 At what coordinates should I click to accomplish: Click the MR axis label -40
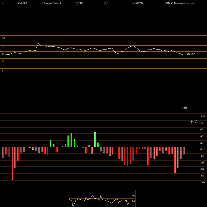tap(202, 163)
